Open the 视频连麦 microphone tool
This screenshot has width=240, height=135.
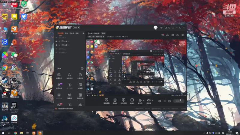pyautogui.click(x=59, y=86)
